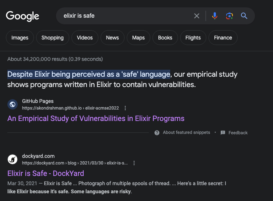Click the magnifying glass search icon
Viewport: 273px width, 201px height.
coord(244,16)
